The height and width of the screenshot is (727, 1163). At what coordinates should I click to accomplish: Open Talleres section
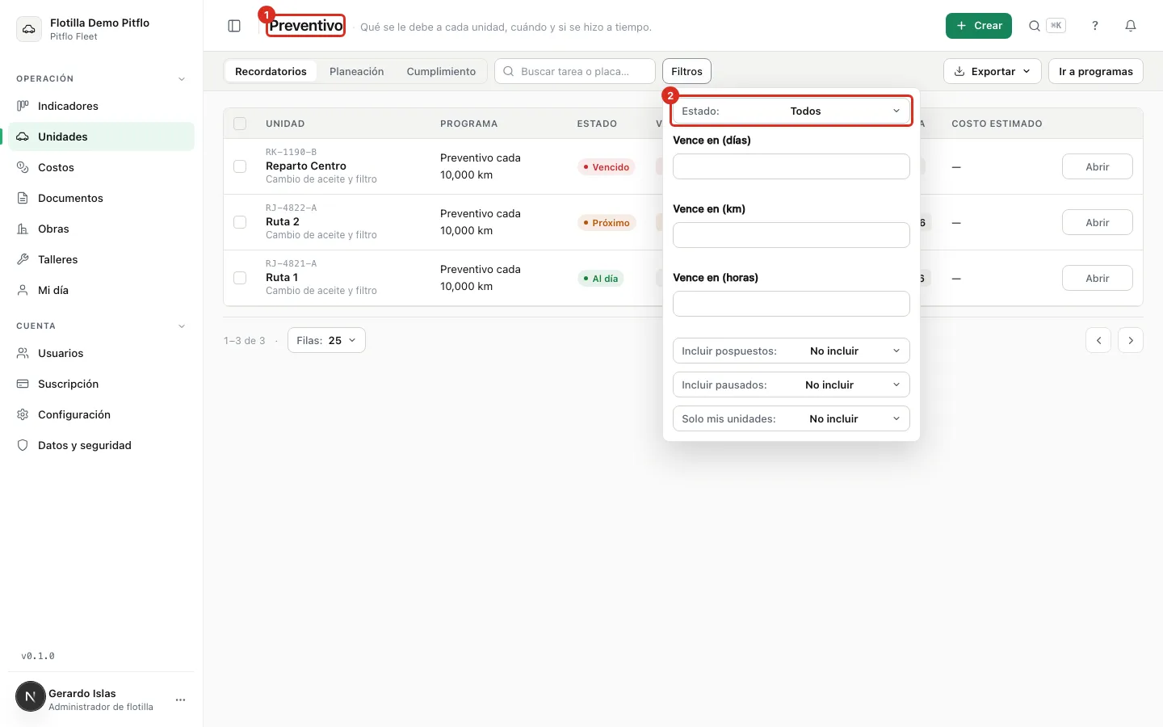pyautogui.click(x=101, y=259)
